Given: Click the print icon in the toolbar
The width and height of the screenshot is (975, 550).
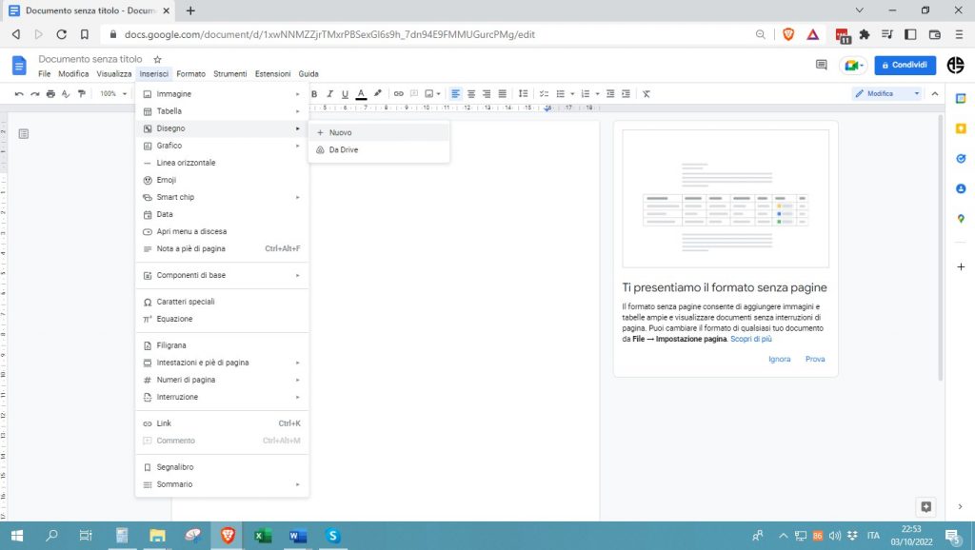Looking at the screenshot, I should click(50, 94).
